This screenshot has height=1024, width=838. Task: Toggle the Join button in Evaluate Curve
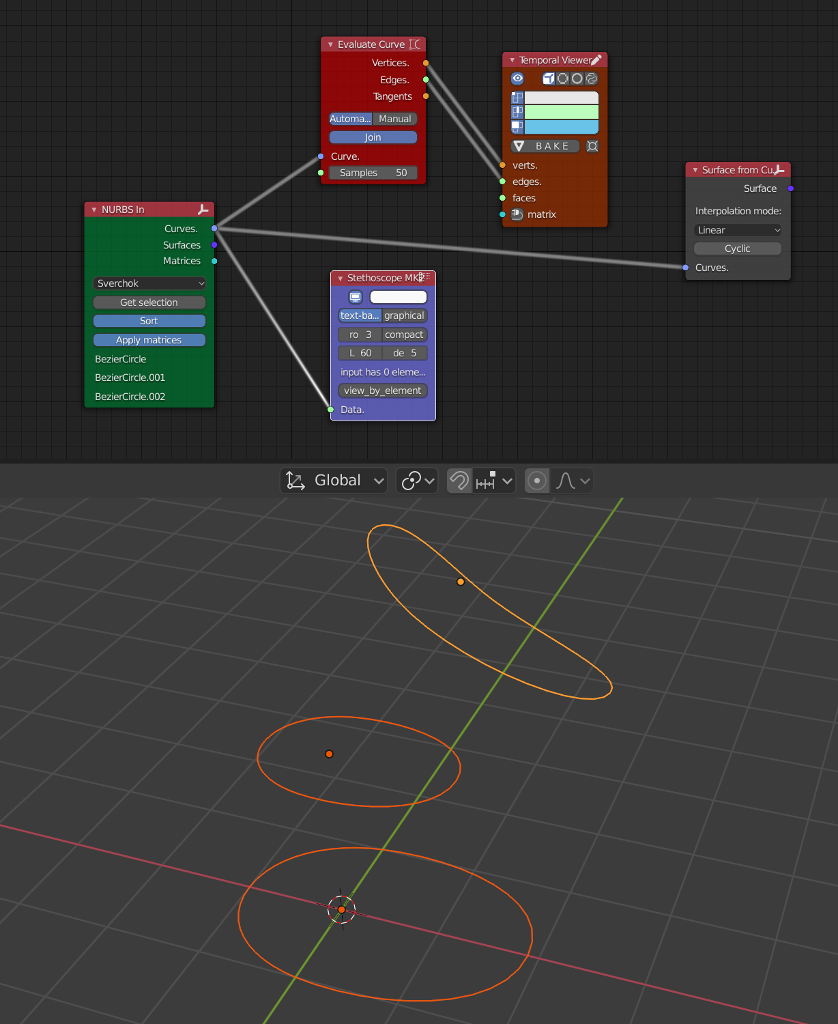click(x=373, y=137)
